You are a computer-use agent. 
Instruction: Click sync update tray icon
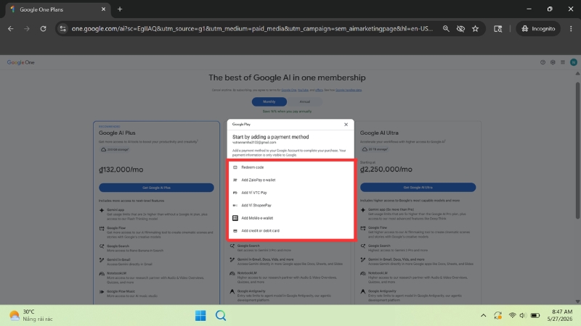click(x=497, y=315)
